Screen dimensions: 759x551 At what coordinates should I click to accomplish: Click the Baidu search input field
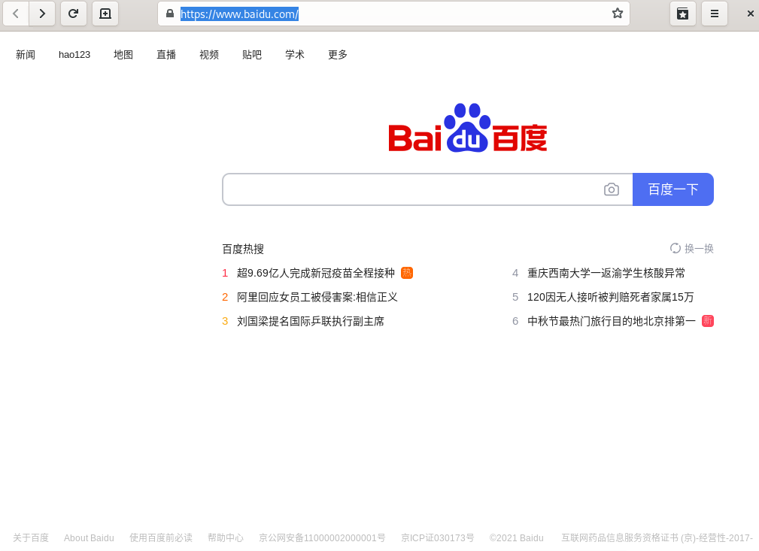point(411,189)
